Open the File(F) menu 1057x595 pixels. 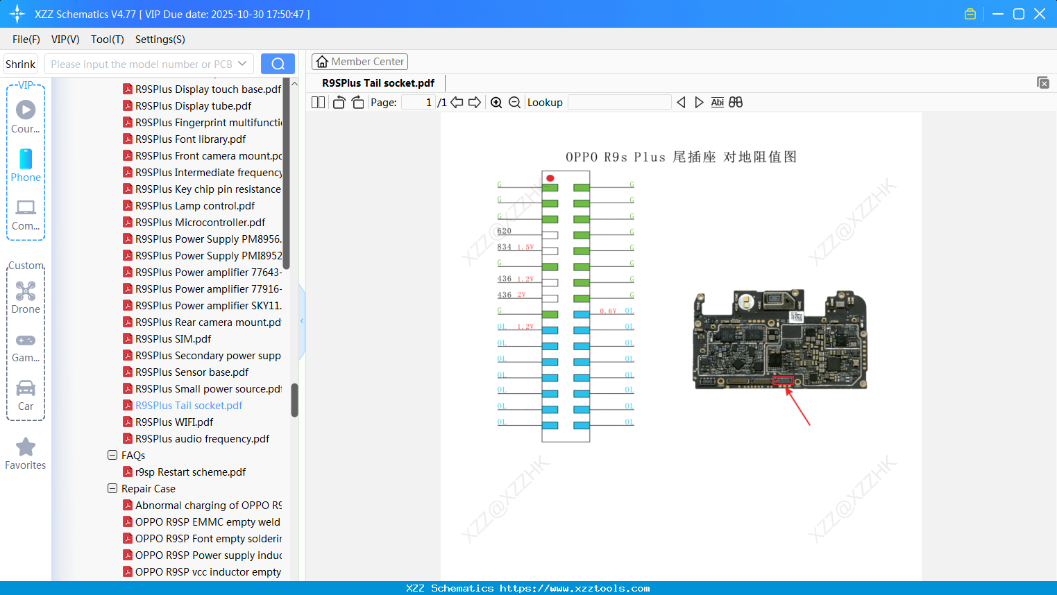(x=26, y=40)
